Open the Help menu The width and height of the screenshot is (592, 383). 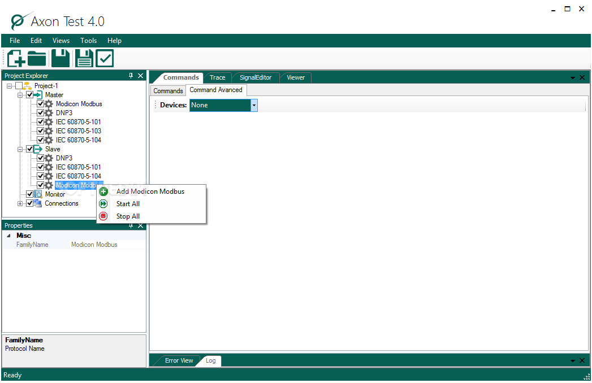[114, 41]
